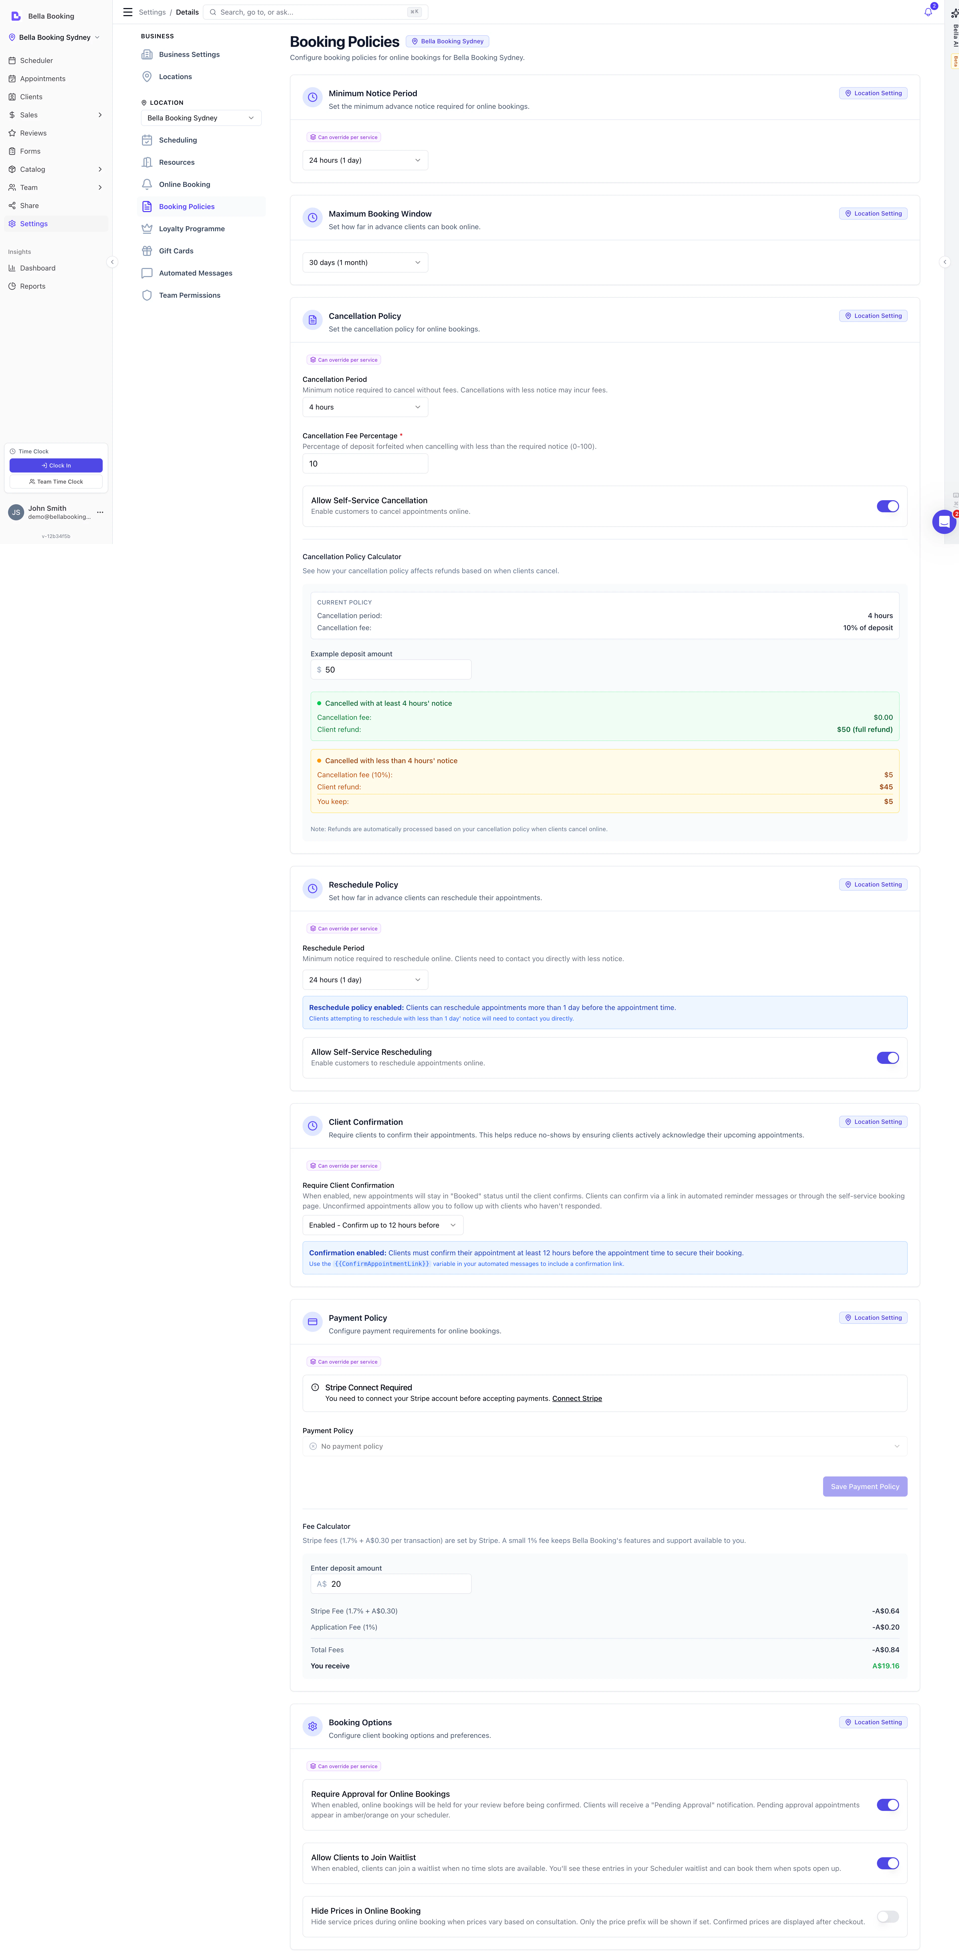This screenshot has height=1958, width=959.
Task: Click 'Can override per service' under Payment Policy
Action: click(344, 1362)
